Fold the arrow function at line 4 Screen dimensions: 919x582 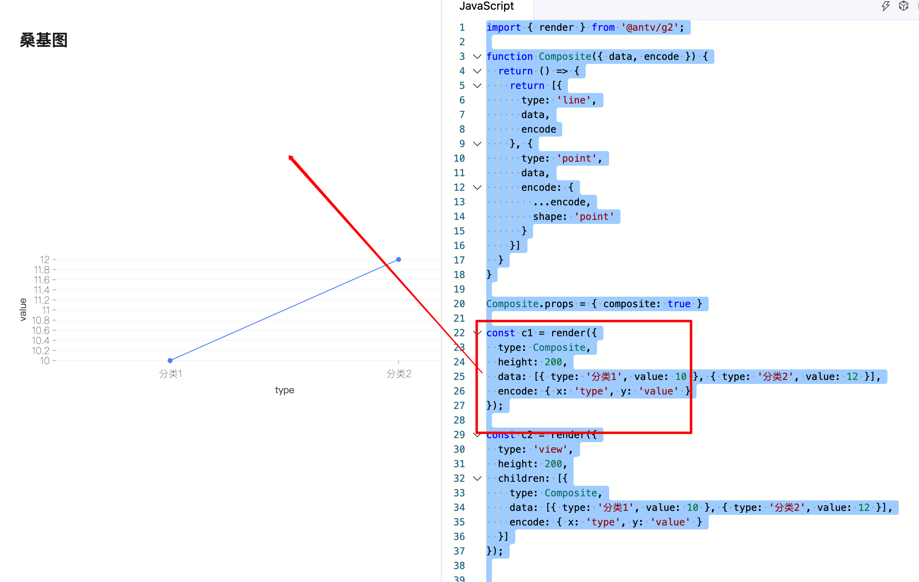(477, 71)
